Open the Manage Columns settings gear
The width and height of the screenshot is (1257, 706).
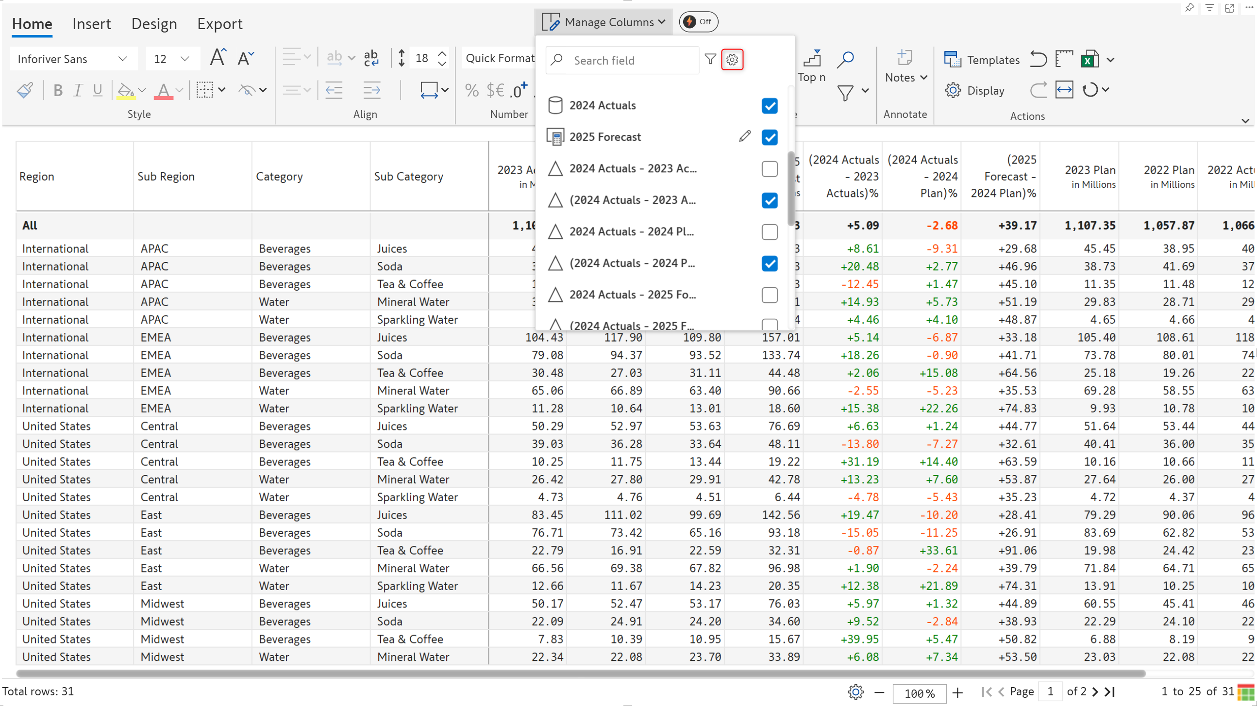(x=732, y=60)
